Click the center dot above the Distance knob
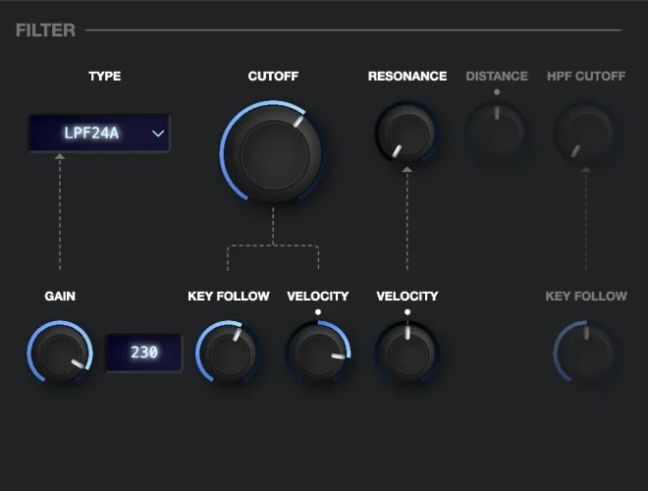This screenshot has width=648, height=491. 497,92
